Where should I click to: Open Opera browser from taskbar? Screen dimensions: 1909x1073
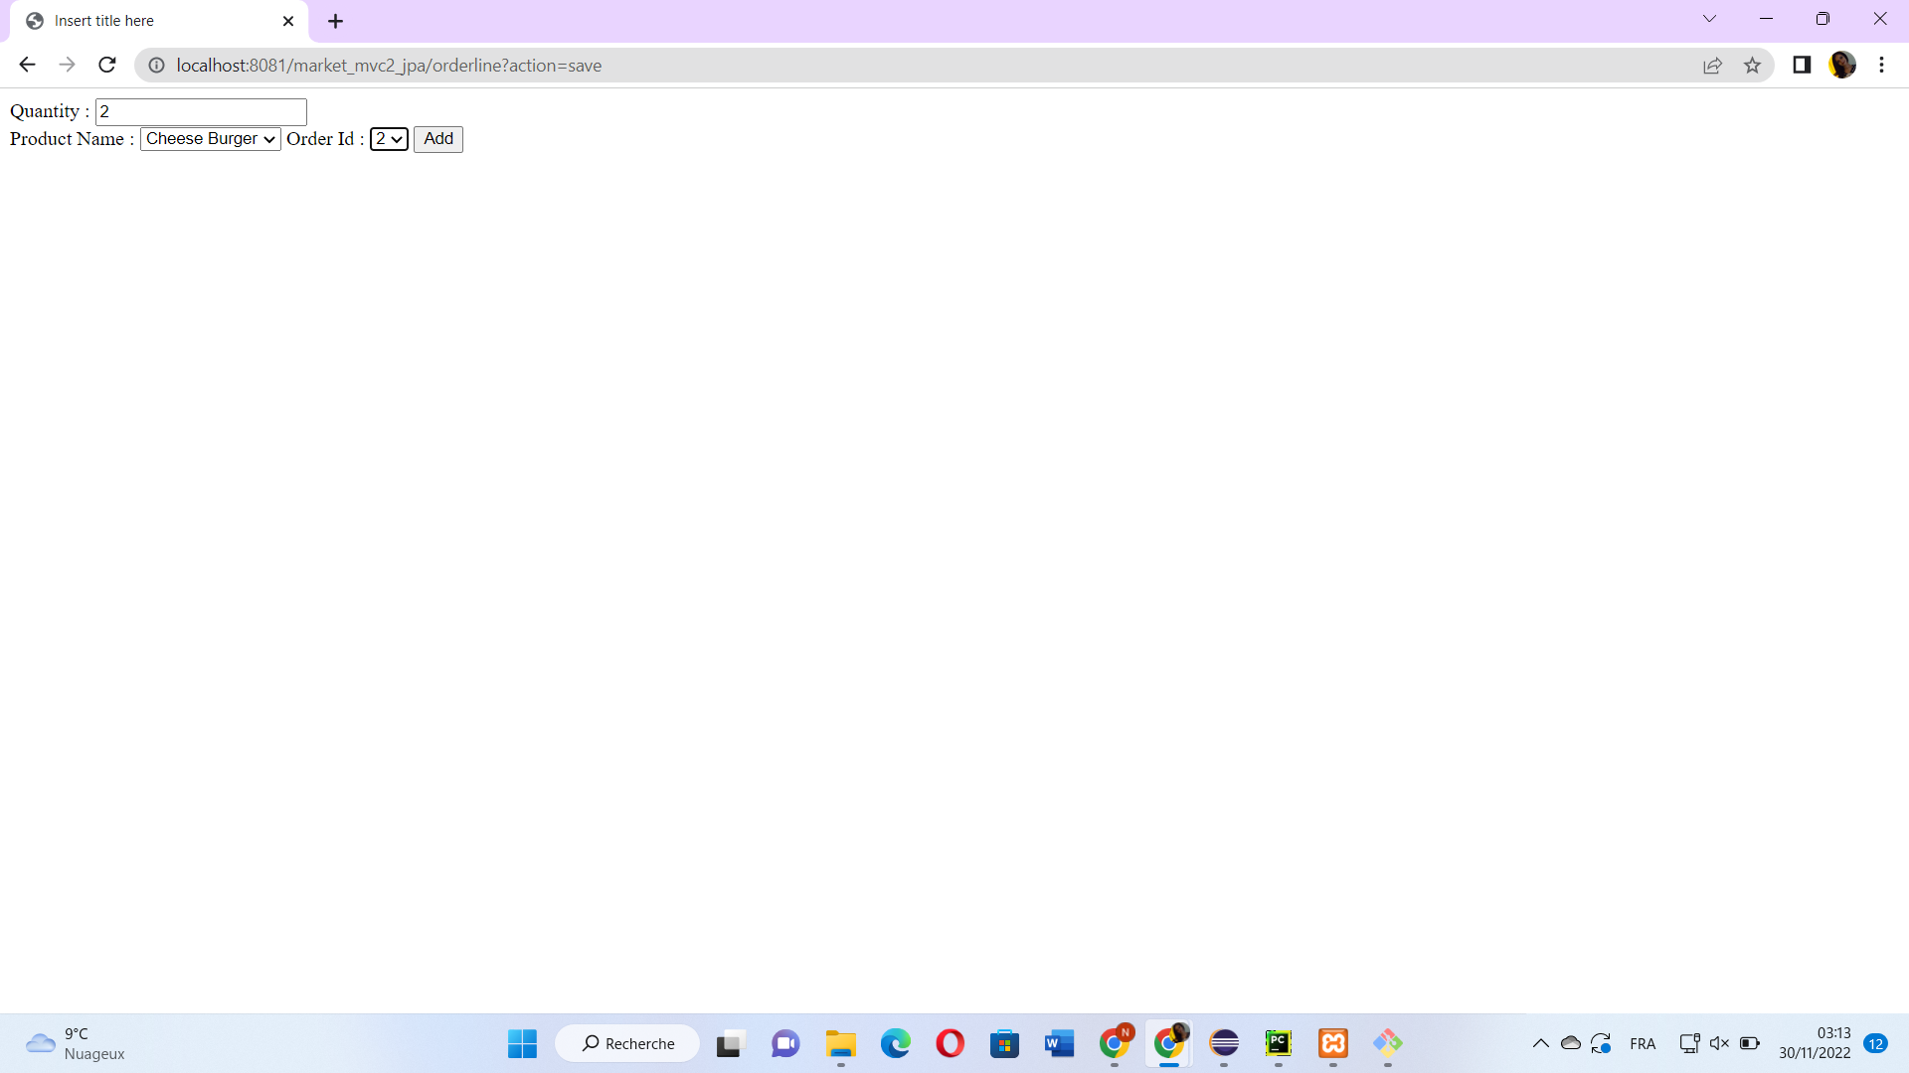click(x=950, y=1043)
